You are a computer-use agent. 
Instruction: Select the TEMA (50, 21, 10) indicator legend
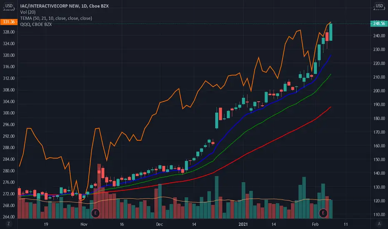click(56, 18)
